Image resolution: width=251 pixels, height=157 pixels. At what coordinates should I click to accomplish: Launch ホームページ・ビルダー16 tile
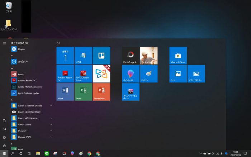131,92
